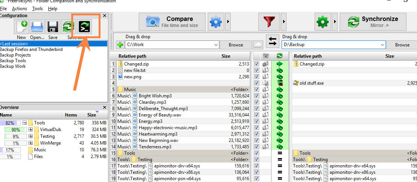The height and width of the screenshot is (182, 417).
Task: Click the Synchronize button
Action: [x=373, y=22]
